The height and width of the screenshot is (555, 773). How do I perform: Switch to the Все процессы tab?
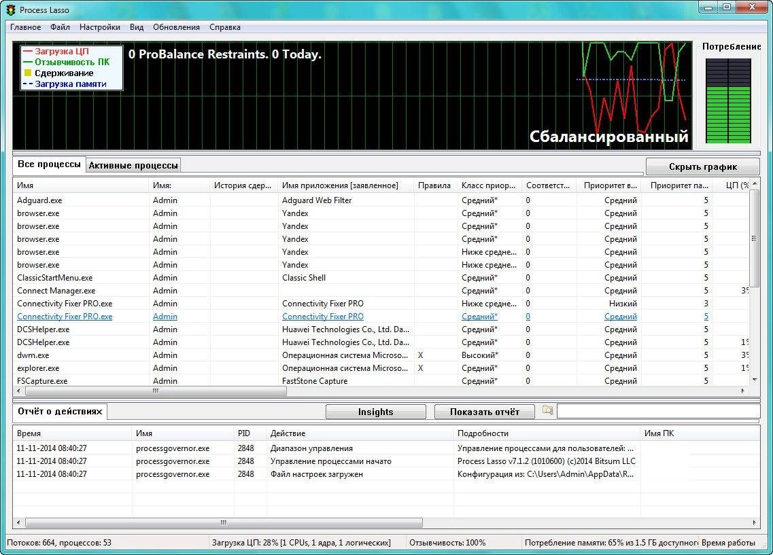coord(49,164)
